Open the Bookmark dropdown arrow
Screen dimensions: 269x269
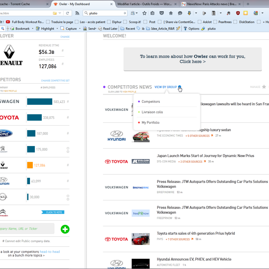[x=33, y=29]
